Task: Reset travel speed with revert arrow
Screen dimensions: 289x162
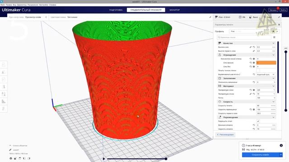Action: [251, 109]
